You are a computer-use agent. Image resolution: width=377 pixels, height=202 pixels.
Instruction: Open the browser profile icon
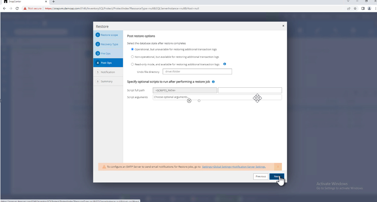coord(369,8)
